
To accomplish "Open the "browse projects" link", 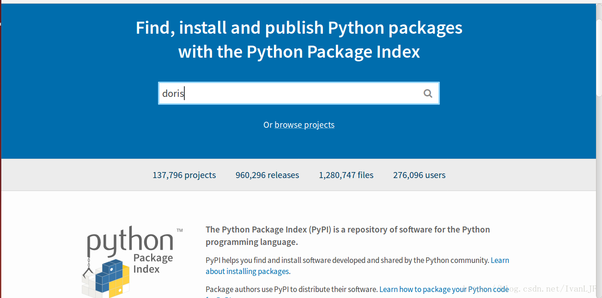I will [x=304, y=125].
